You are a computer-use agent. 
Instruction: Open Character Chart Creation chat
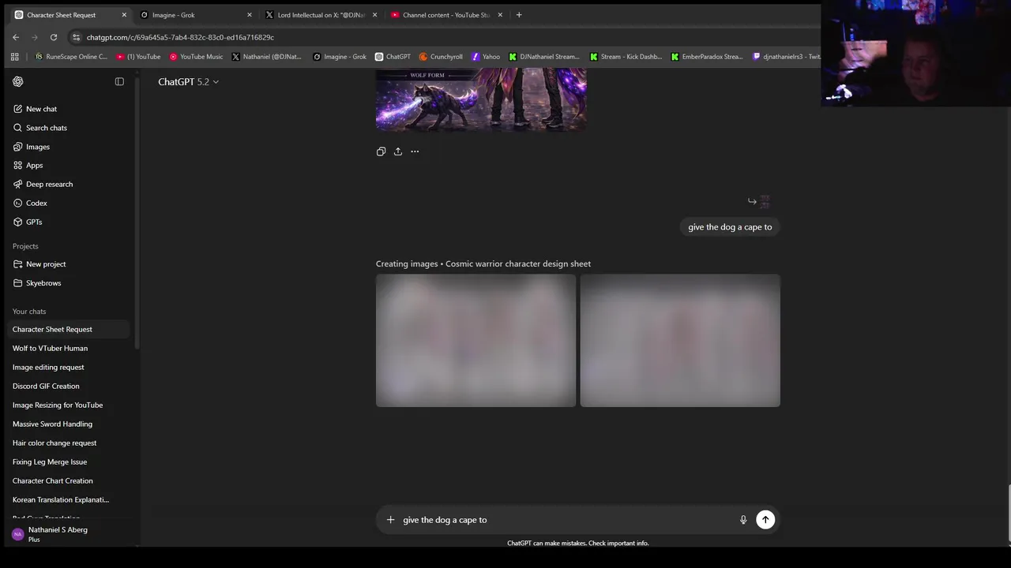point(68,480)
